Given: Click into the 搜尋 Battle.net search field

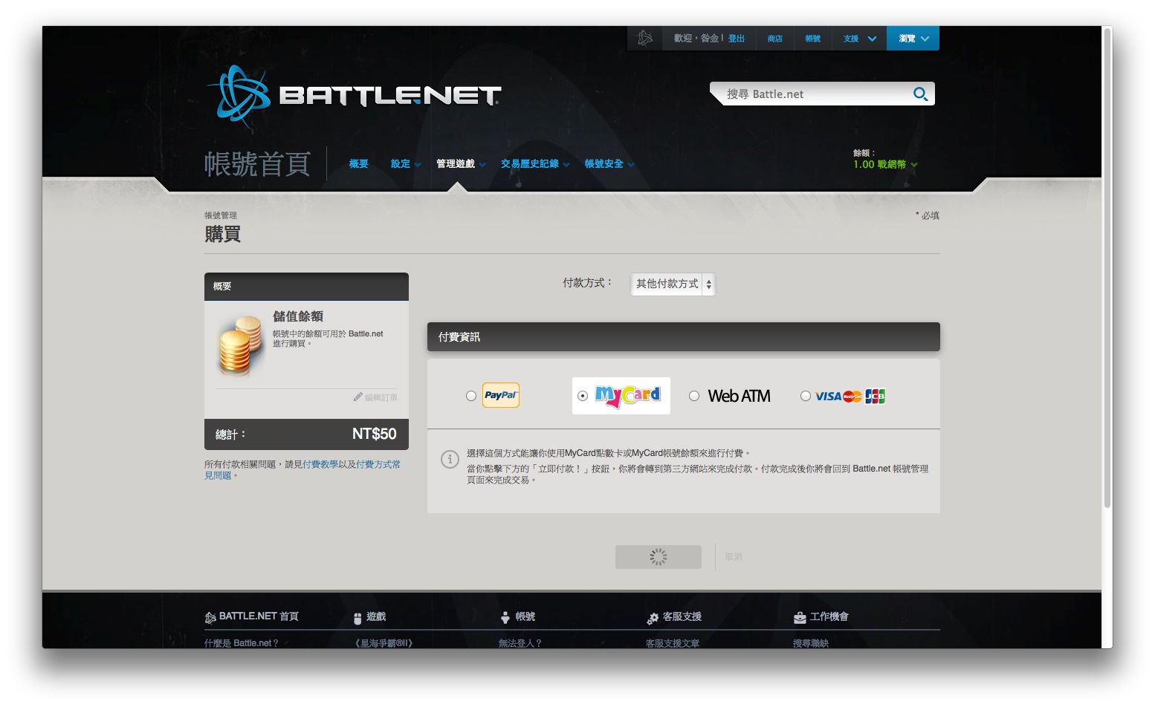Looking at the screenshot, I should click(x=818, y=94).
